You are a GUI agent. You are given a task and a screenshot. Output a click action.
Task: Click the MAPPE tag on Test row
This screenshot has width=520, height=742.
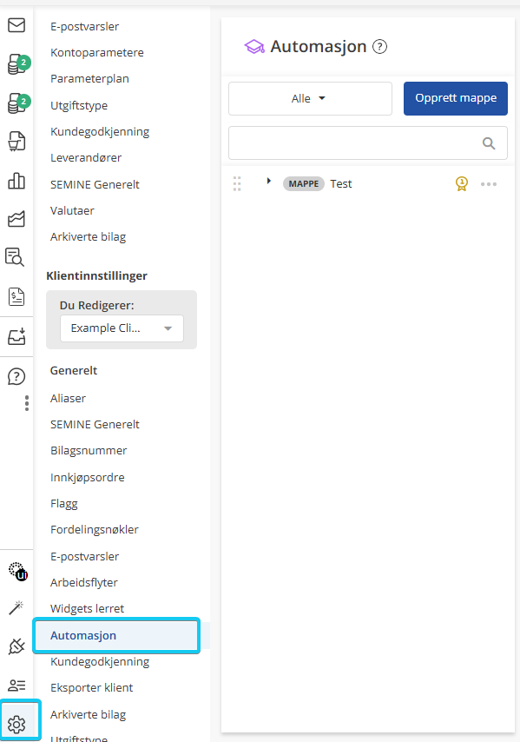point(304,183)
